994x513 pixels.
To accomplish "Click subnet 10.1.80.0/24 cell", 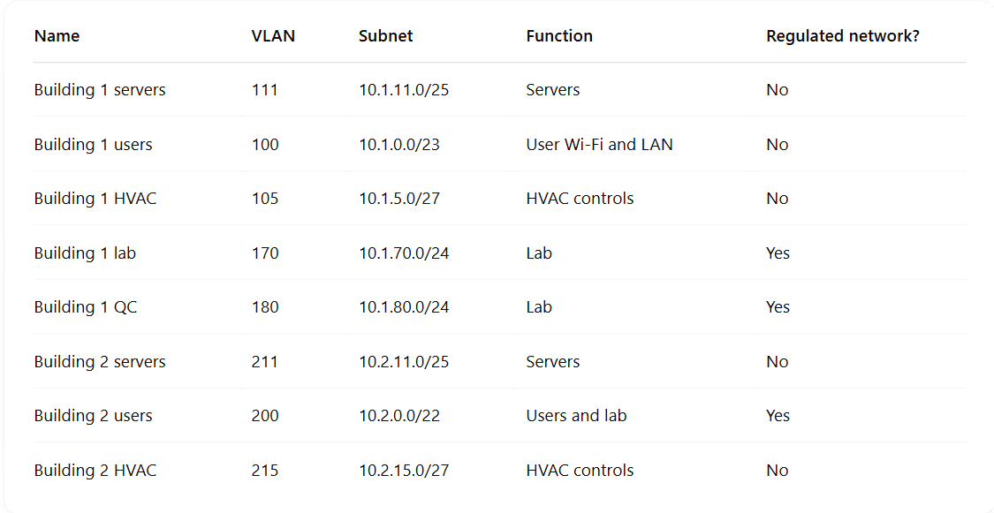I will point(404,307).
